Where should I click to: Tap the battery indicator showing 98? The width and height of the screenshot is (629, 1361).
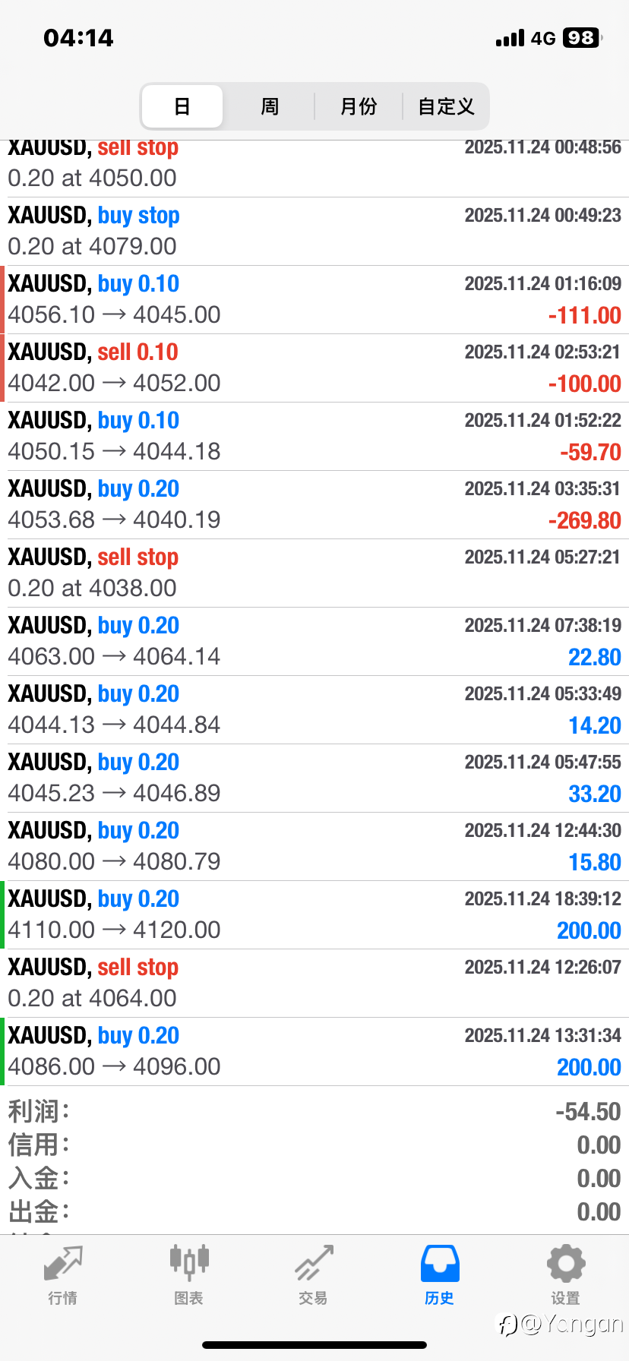click(582, 38)
